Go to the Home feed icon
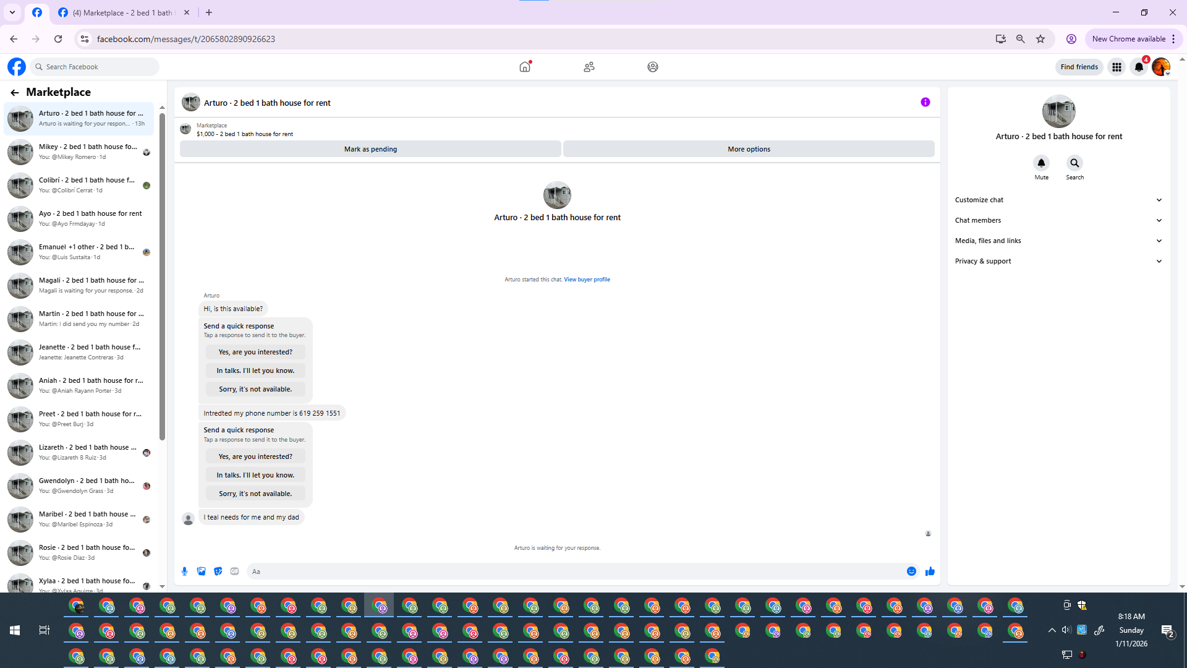 (x=525, y=67)
